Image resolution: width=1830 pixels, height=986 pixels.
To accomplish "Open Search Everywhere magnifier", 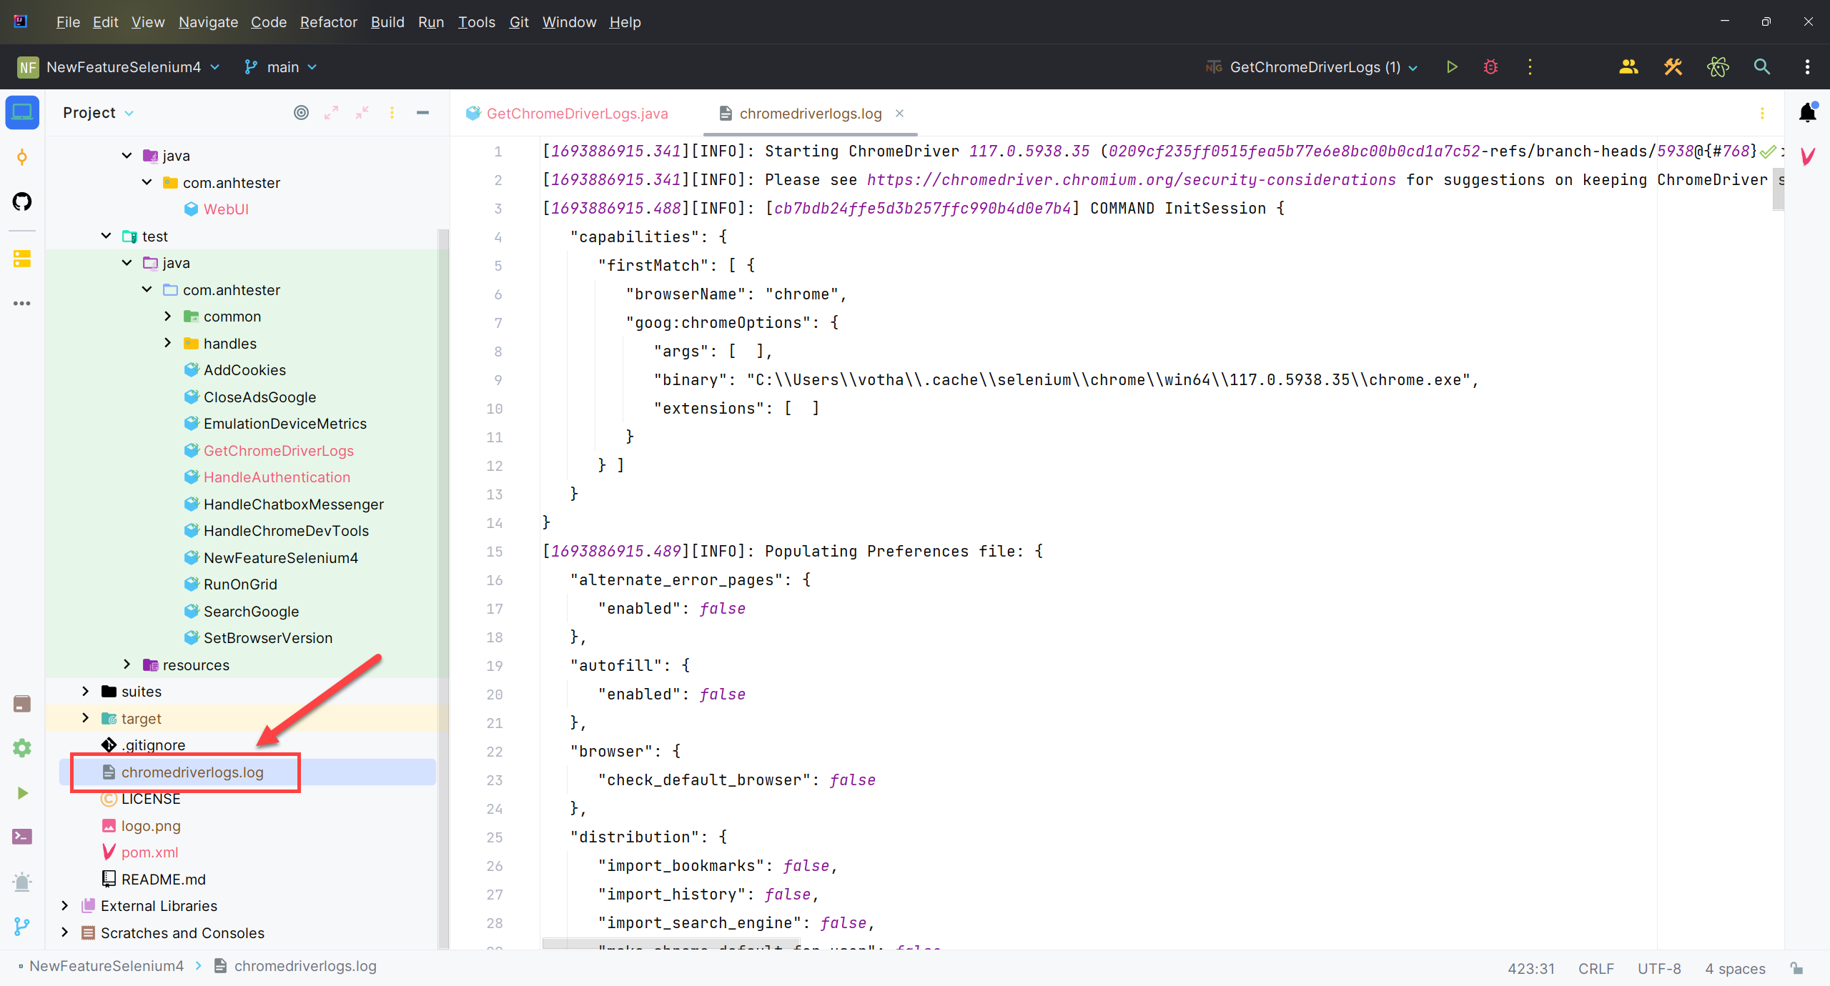I will tap(1762, 67).
